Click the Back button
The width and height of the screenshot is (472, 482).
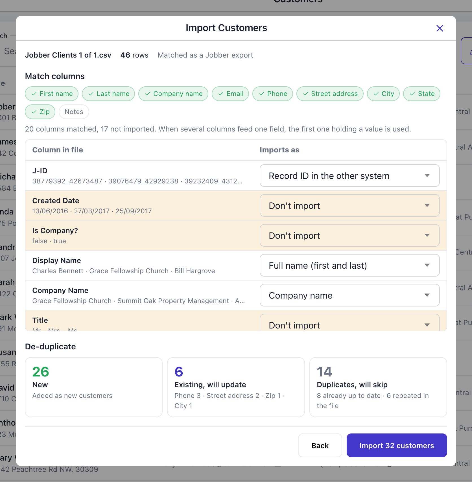[x=320, y=445]
